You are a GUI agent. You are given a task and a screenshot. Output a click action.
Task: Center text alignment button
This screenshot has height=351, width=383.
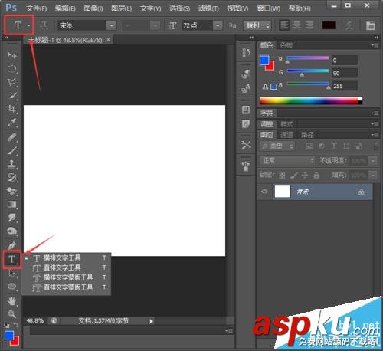296,25
